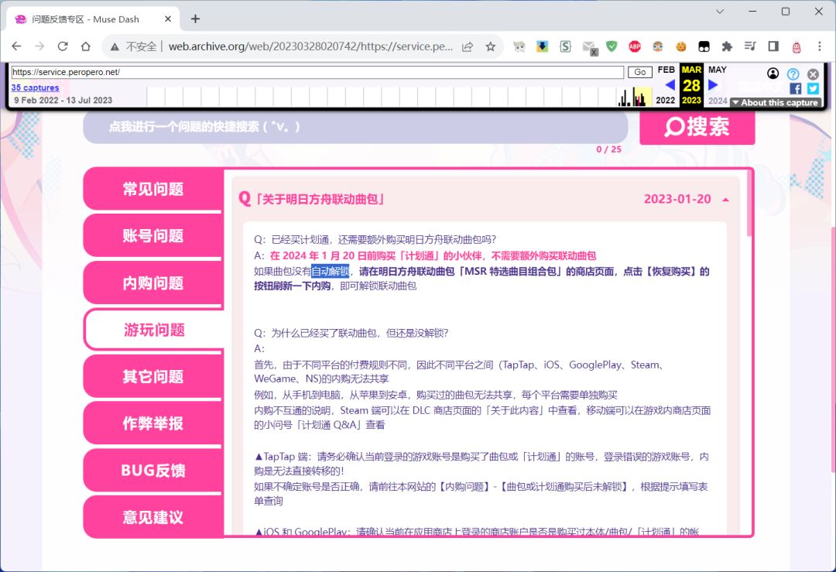Select the 2022 year link
This screenshot has width=836, height=572.
point(666,100)
